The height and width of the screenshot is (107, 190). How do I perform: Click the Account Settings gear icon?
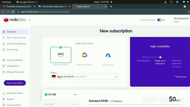coord(4,60)
